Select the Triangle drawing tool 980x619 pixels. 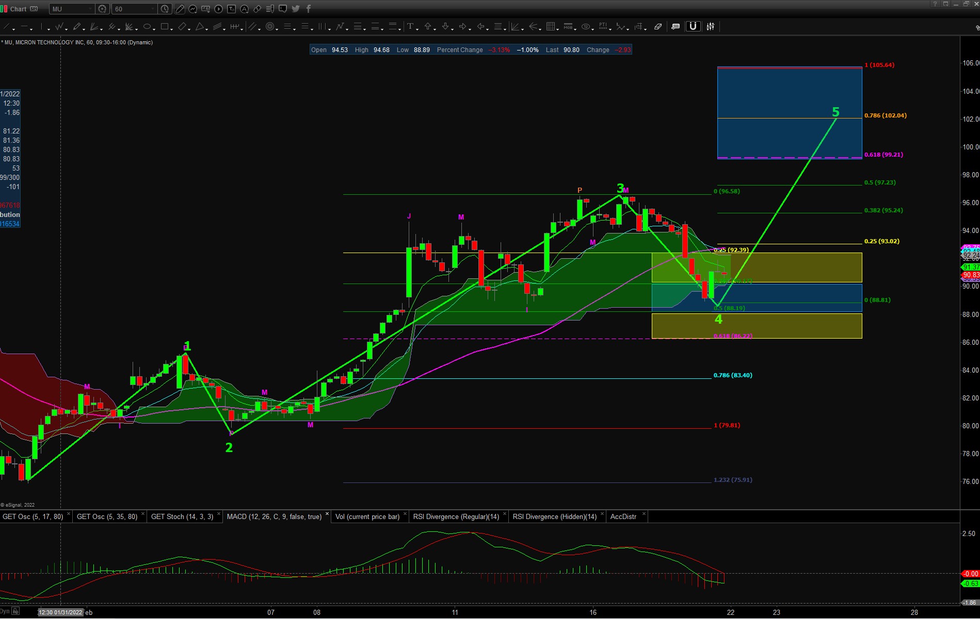point(200,27)
